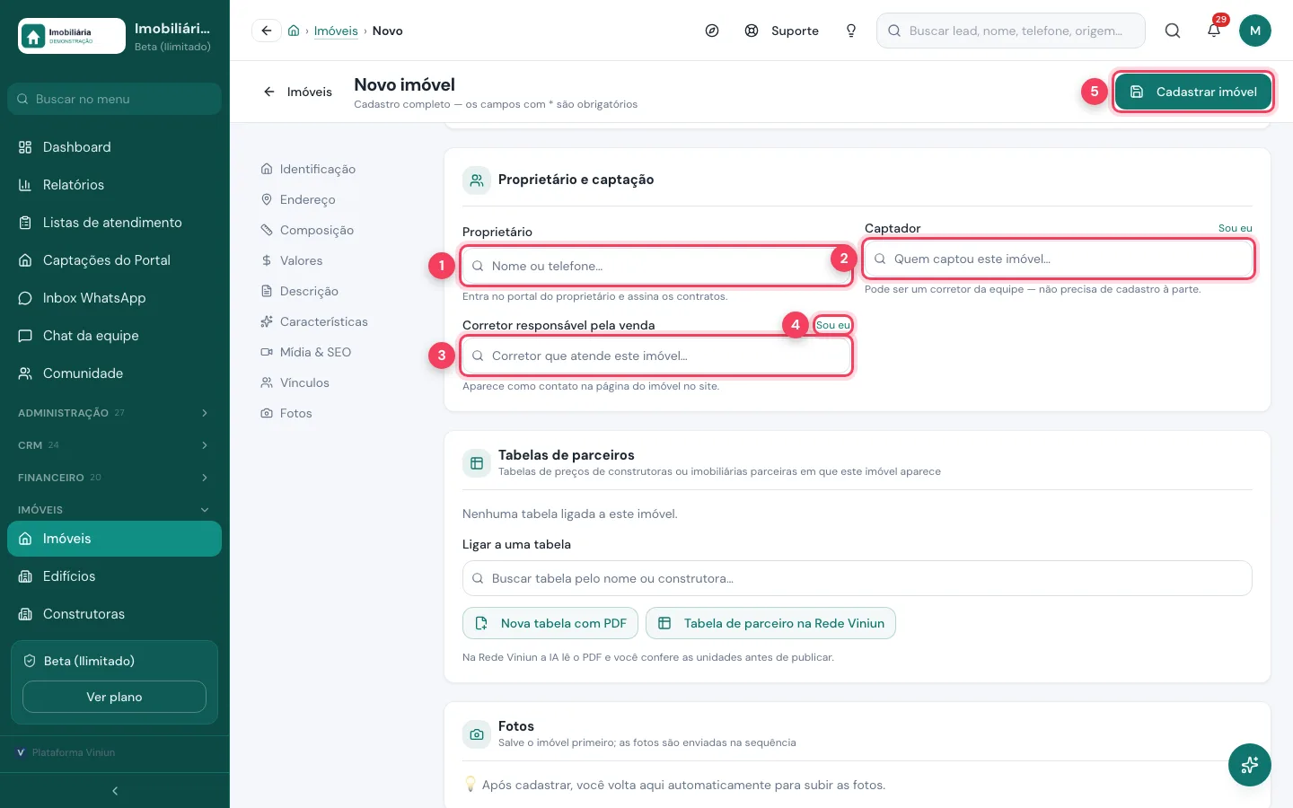Image resolution: width=1293 pixels, height=808 pixels.
Task: Jump to the Identificação section
Action: click(x=308, y=169)
